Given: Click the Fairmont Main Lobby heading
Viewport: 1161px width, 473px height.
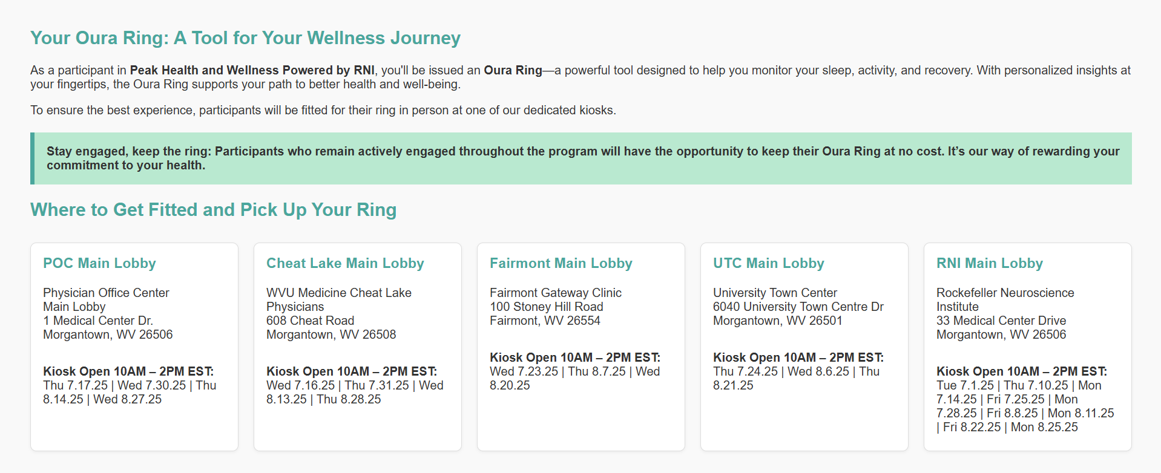Looking at the screenshot, I should (561, 263).
